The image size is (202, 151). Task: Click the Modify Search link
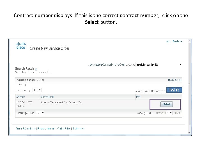175,80
